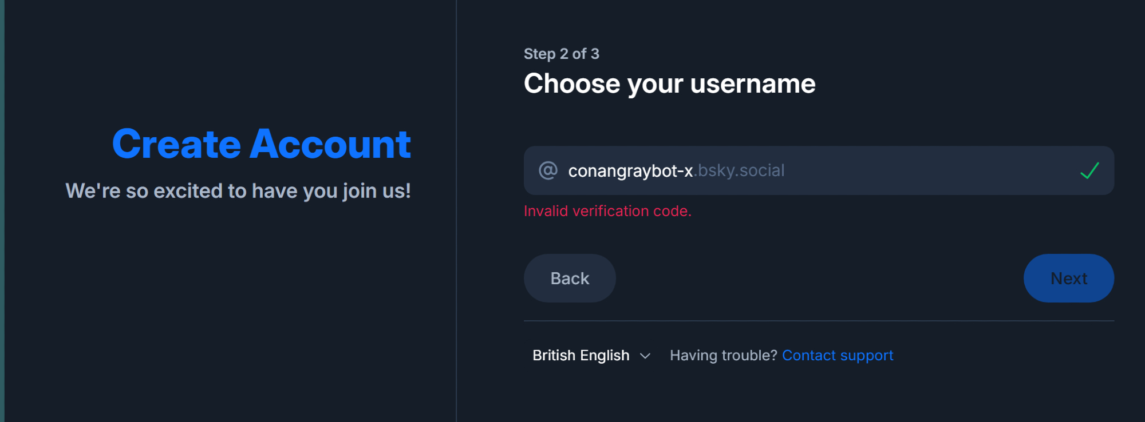This screenshot has width=1145, height=422.
Task: Click empty space between Back and Next
Action: tap(819, 278)
